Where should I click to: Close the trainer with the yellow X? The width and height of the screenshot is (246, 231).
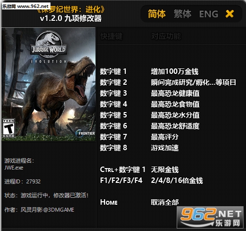click(230, 14)
